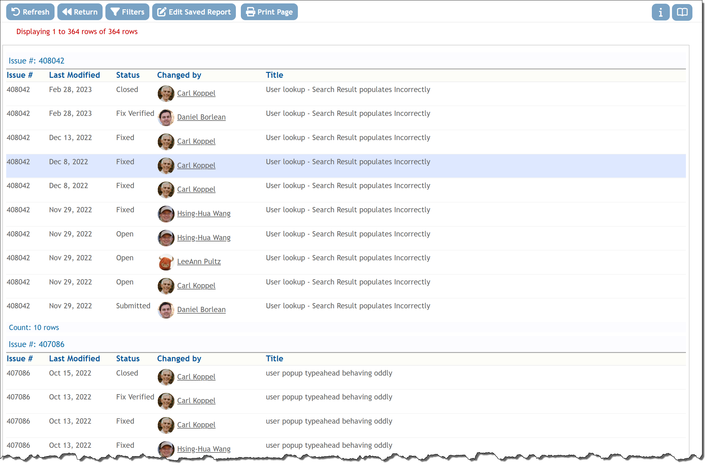Click Changed by header in 407086 group

(x=179, y=359)
